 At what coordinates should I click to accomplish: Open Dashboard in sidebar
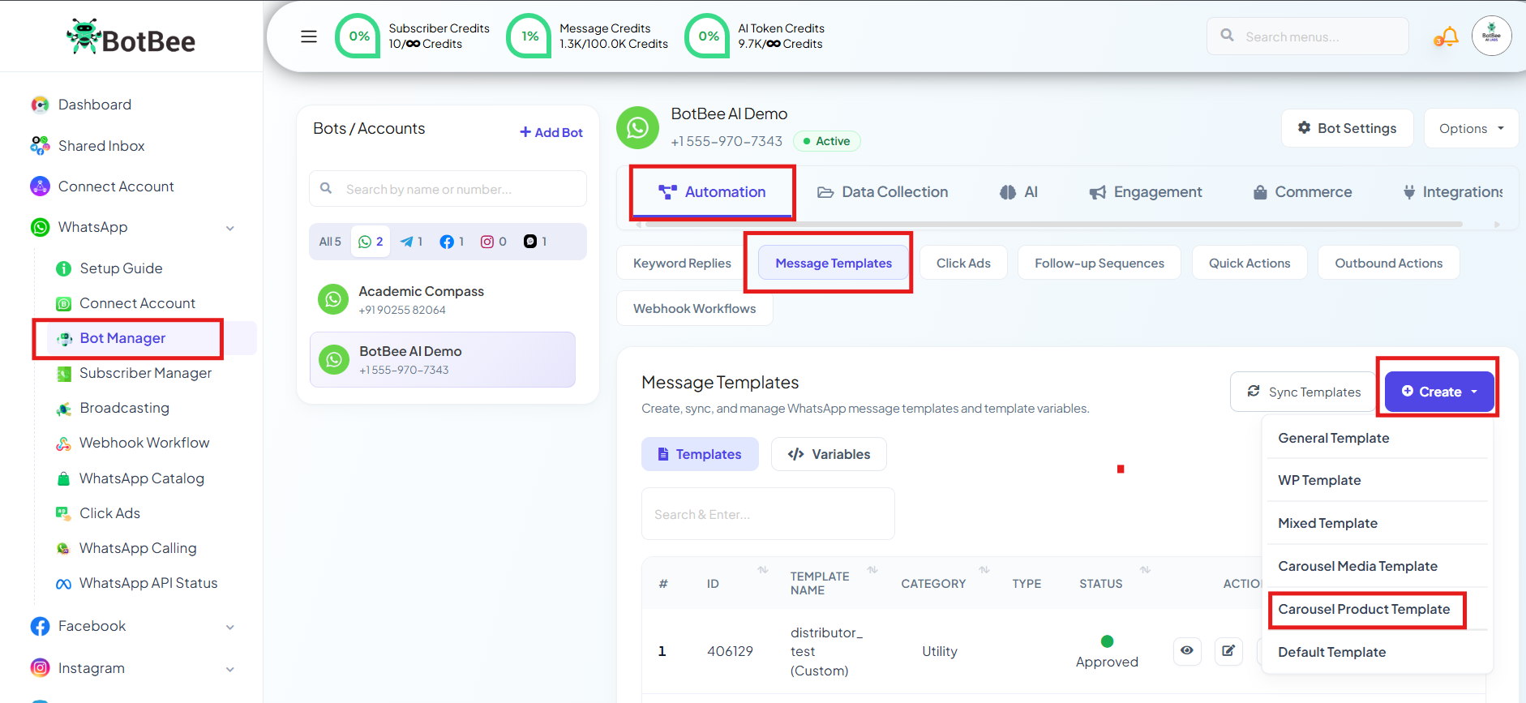point(95,105)
